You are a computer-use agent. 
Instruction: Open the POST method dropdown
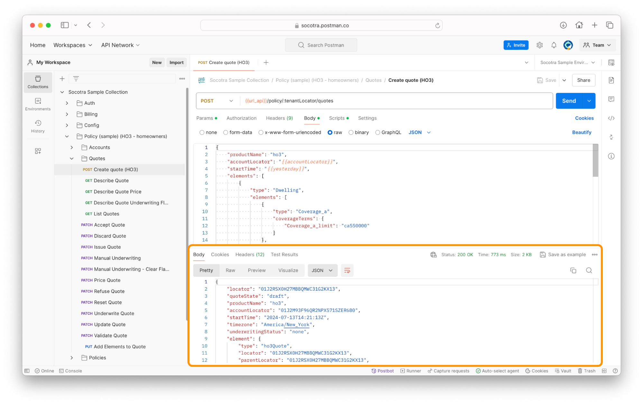(217, 101)
